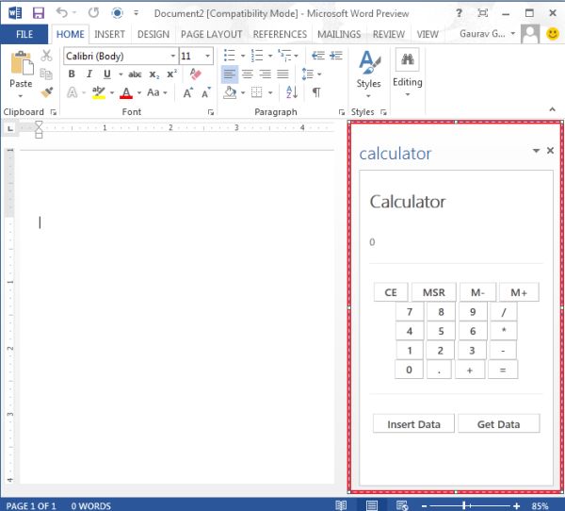Click the MSR calculator key
The height and width of the screenshot is (511, 565).
434,292
